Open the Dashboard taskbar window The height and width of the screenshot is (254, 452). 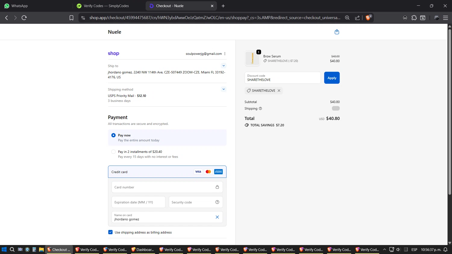point(143,249)
